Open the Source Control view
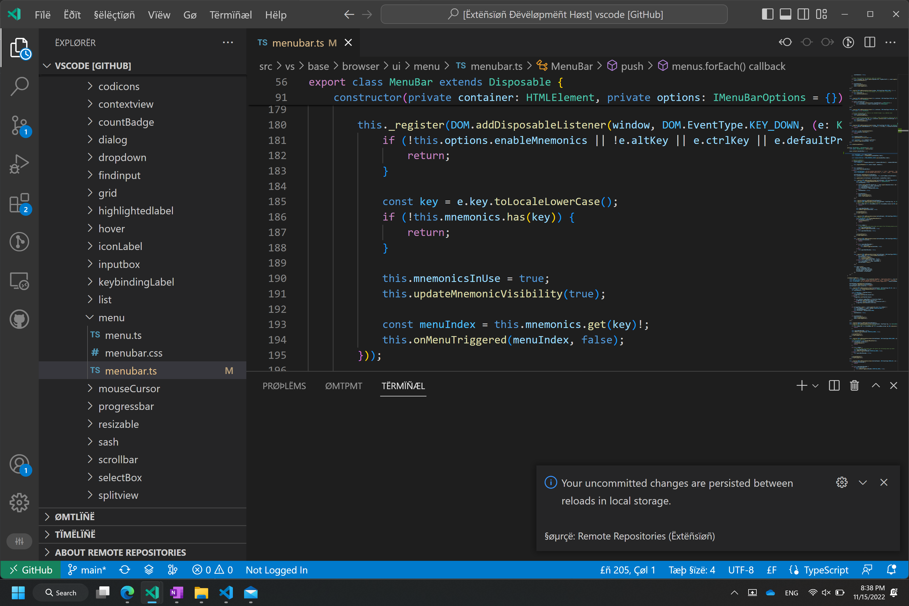The image size is (909, 606). (x=19, y=125)
